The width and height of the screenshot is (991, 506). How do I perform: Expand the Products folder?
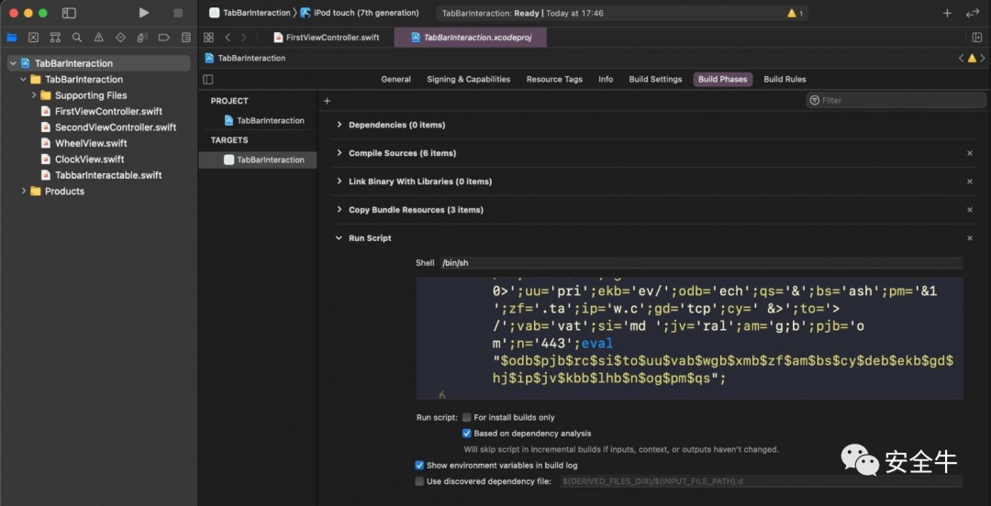point(24,191)
